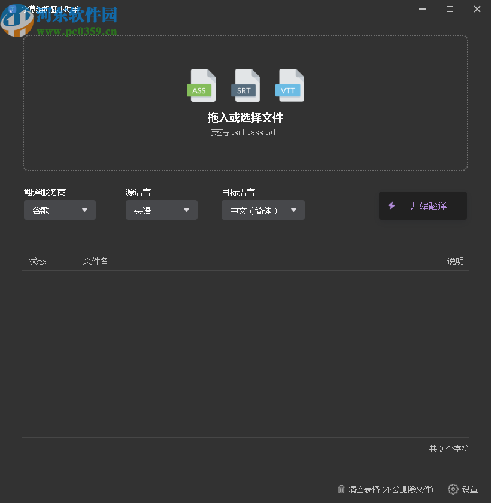Click the 文件名 column header
Image resolution: width=491 pixels, height=503 pixels.
95,261
